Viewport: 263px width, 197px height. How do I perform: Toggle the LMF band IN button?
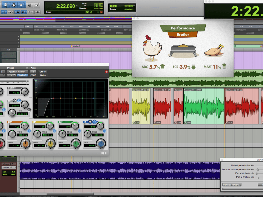pyautogui.click(x=29, y=131)
